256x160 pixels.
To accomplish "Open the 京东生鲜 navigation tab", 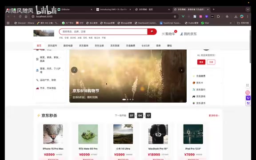I will click(99, 45).
